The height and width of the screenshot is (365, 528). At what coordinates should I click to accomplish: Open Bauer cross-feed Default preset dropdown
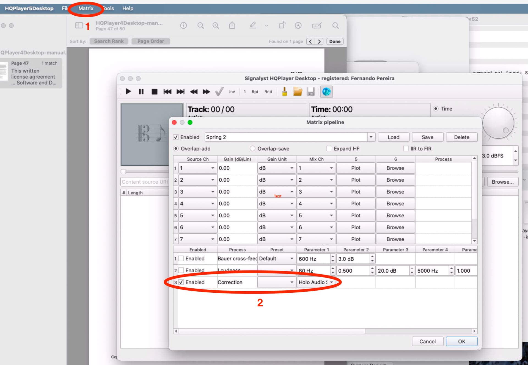[277, 258]
